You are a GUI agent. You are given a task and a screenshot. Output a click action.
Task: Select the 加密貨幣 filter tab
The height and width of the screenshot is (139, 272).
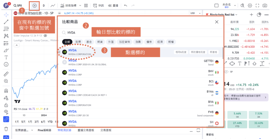[124, 42]
